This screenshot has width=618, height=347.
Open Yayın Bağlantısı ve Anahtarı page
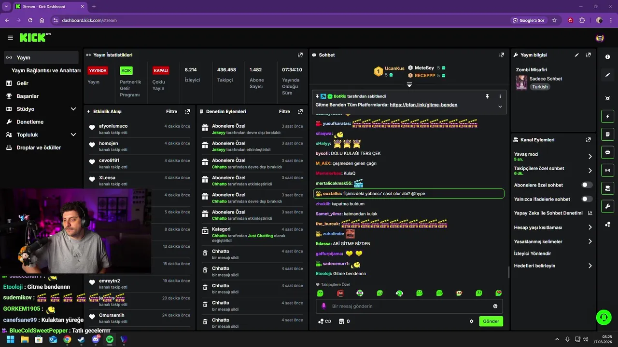46,70
